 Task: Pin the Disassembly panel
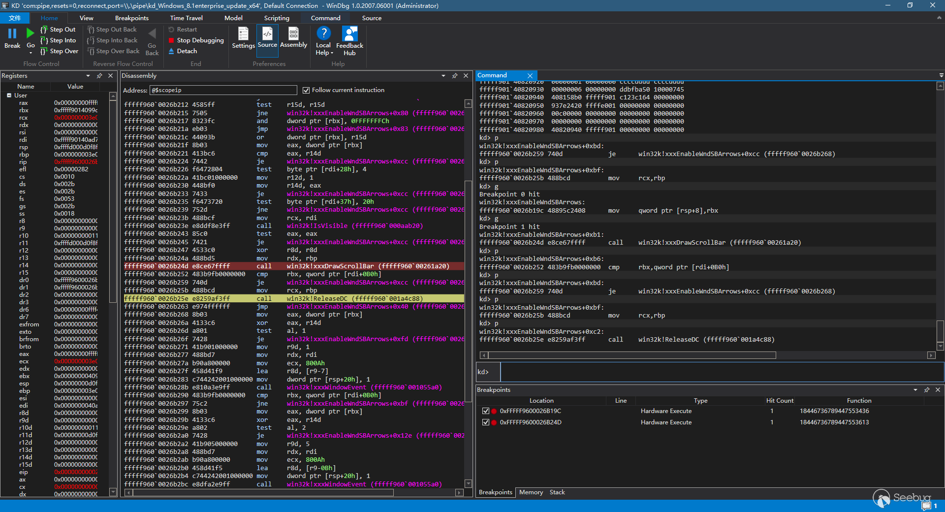pyautogui.click(x=455, y=76)
